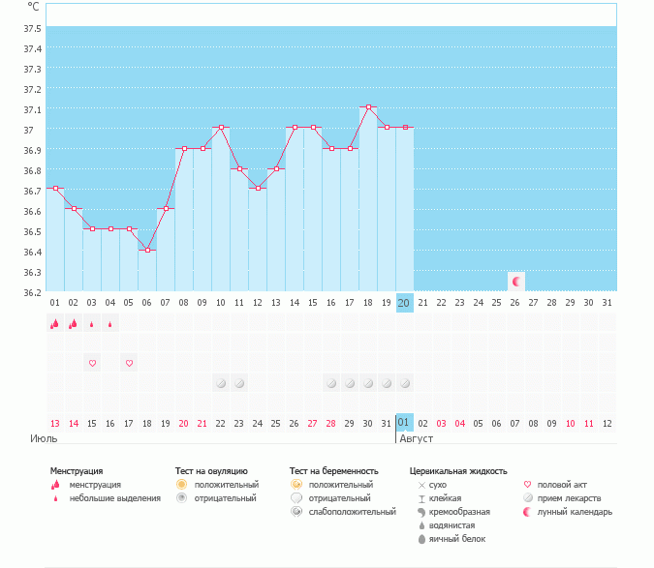Click the light spotting icon on cycle day 03
Viewport: 654px width, 568px height.
[x=92, y=325]
